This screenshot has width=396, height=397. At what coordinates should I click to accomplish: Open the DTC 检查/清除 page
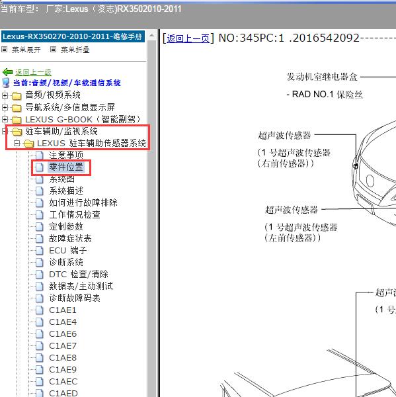(79, 274)
